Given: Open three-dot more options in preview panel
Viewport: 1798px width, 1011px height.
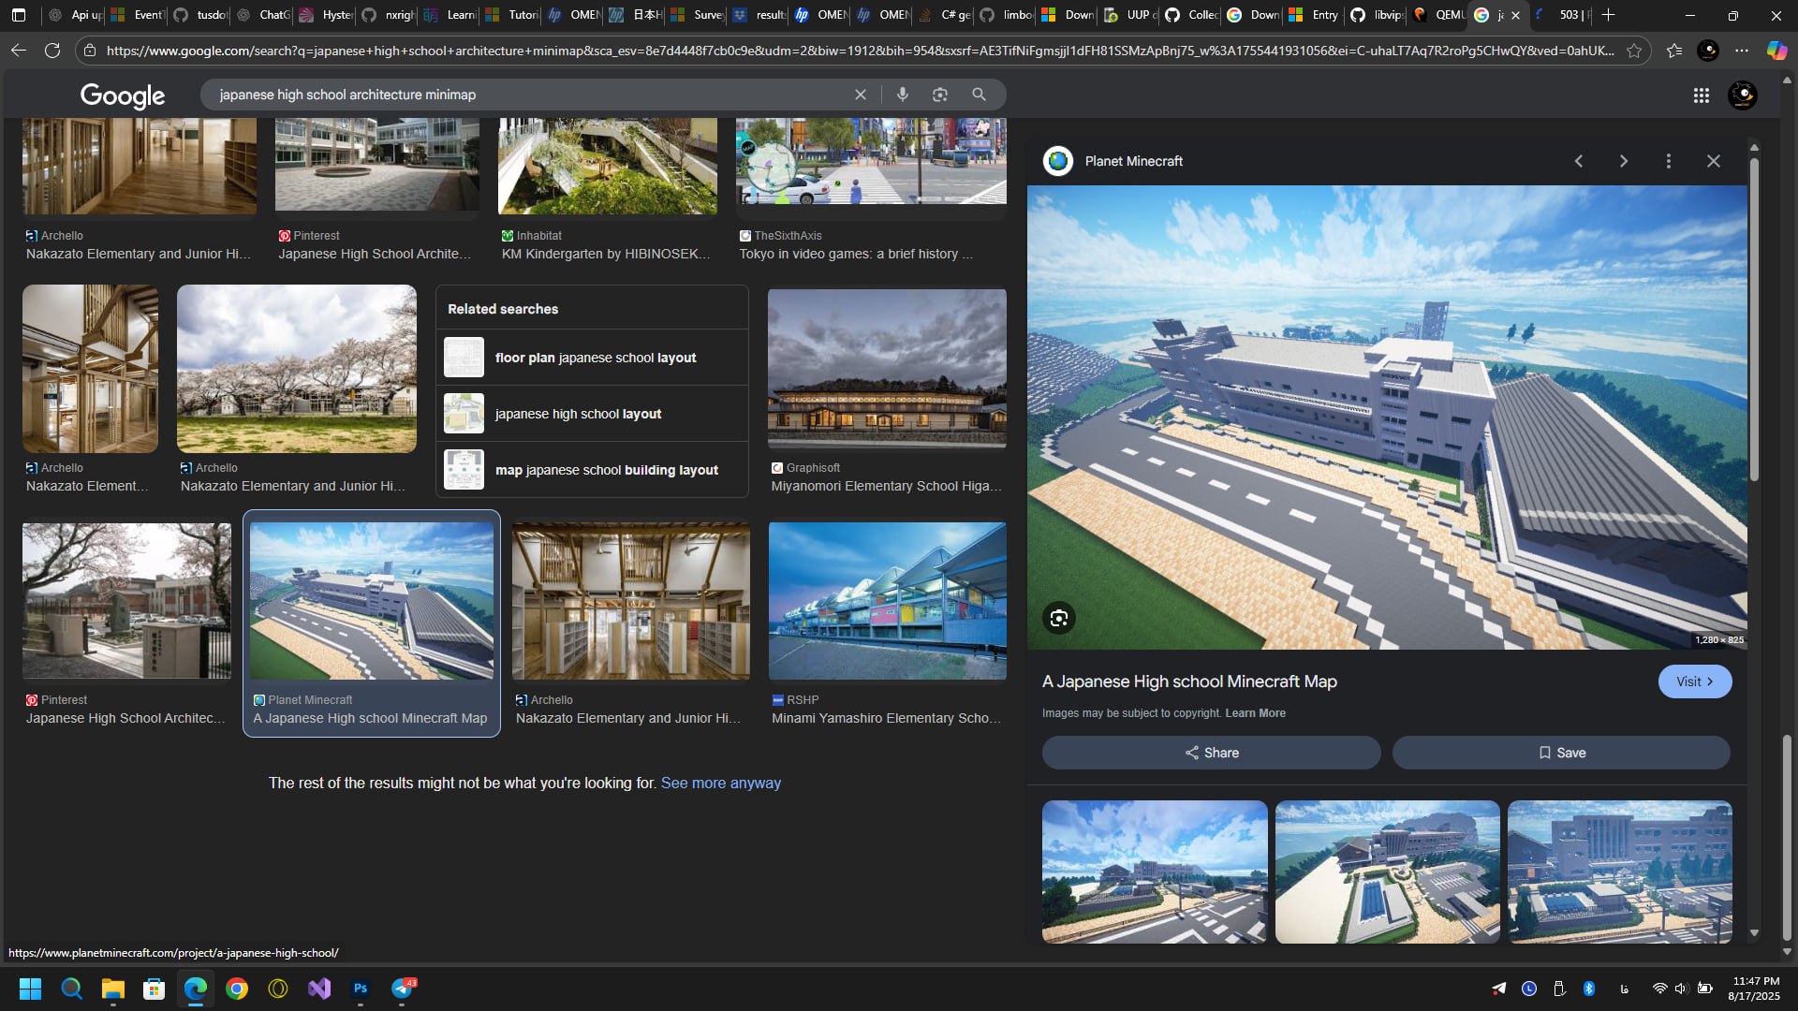Looking at the screenshot, I should (x=1668, y=161).
